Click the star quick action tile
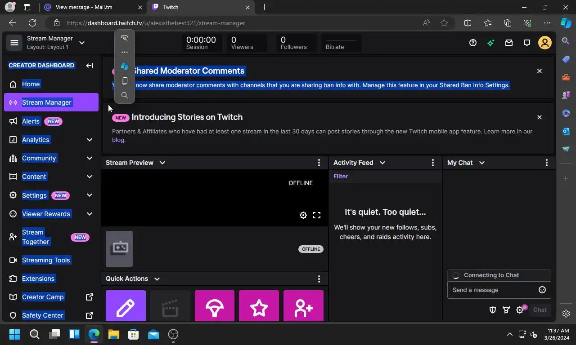 (259, 306)
